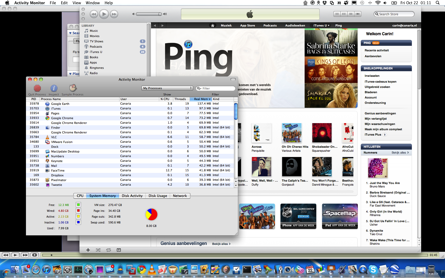
Task: Select Music in the iTunes library sidebar
Action: (94, 31)
